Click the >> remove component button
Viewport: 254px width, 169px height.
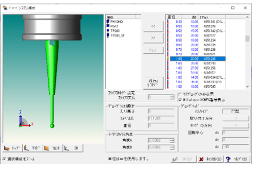coord(153,38)
